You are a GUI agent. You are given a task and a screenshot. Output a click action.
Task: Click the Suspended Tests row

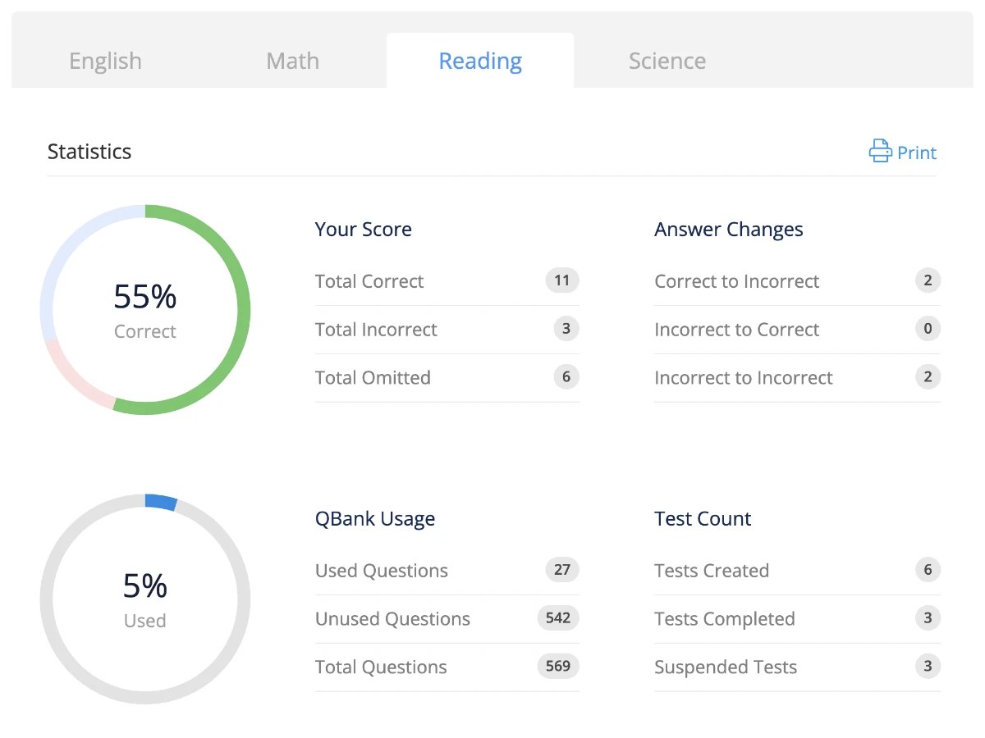click(x=726, y=667)
